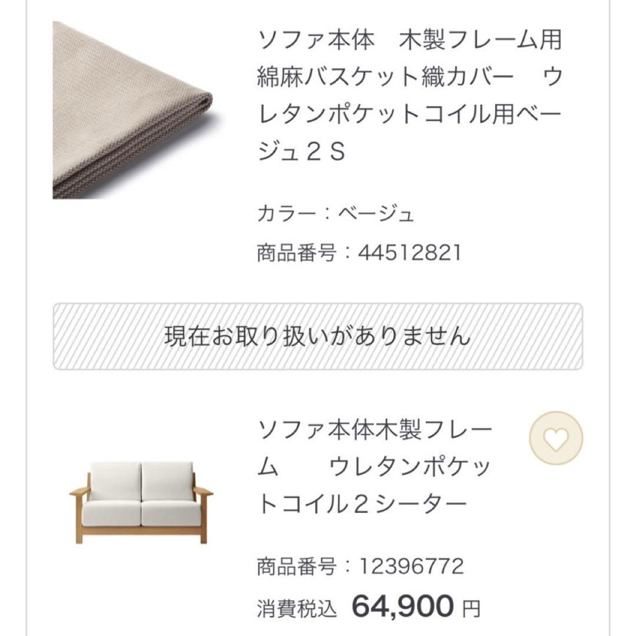This screenshot has height=636, width=636.
Task: Click the unavailable stock notice area
Action: point(318,336)
